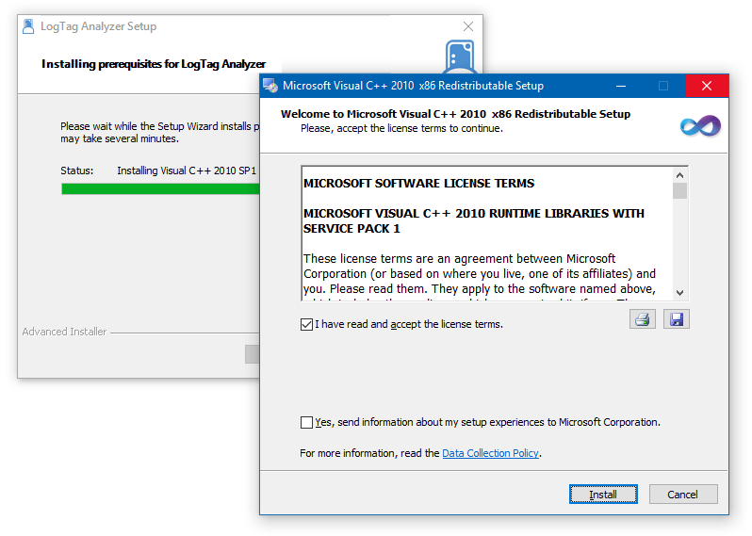
Task: Click 'Installing Visual C++ 2010 SP1' status text
Action: point(187,171)
